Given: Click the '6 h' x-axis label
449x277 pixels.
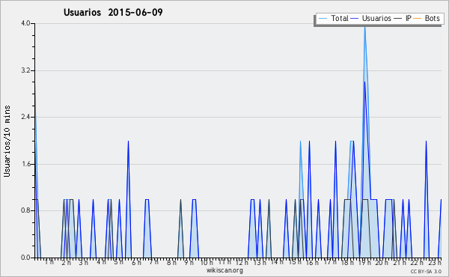Looking at the screenshot, I should (x=136, y=262).
